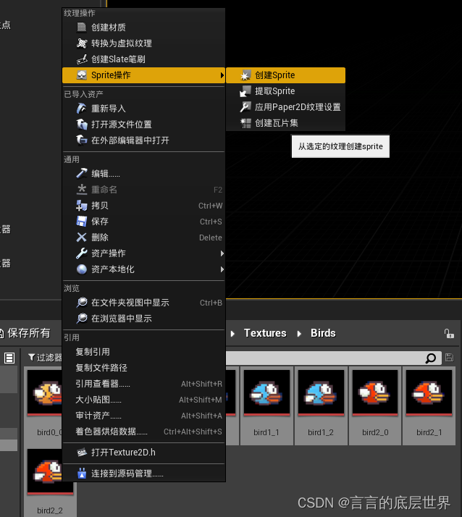Click the 拷贝 duplicate icon
This screenshot has height=517, width=462.
click(81, 206)
